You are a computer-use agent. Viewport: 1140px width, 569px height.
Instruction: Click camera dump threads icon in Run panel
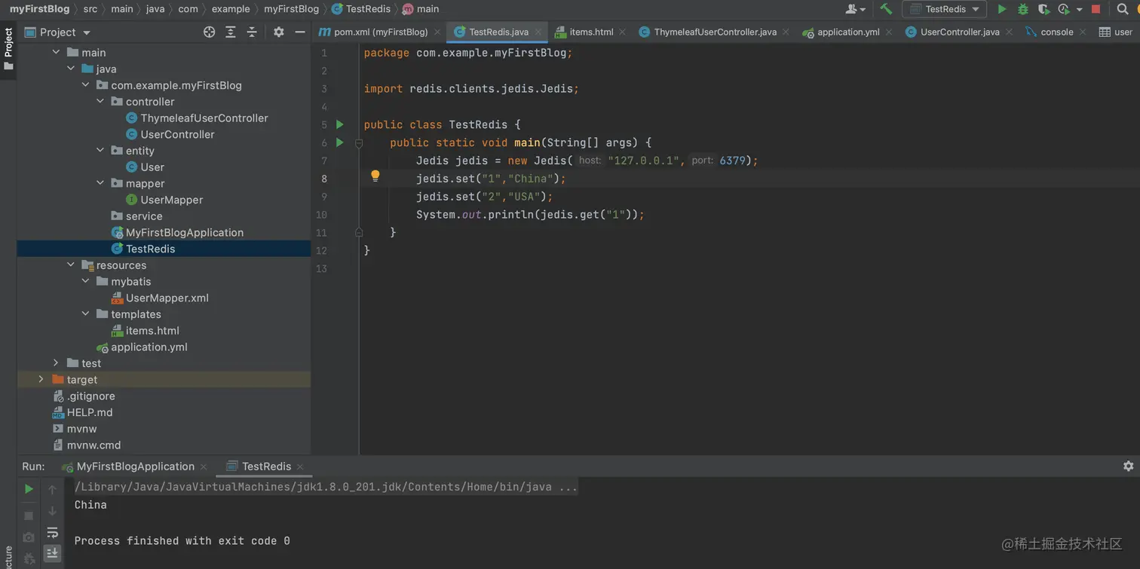coord(29,537)
